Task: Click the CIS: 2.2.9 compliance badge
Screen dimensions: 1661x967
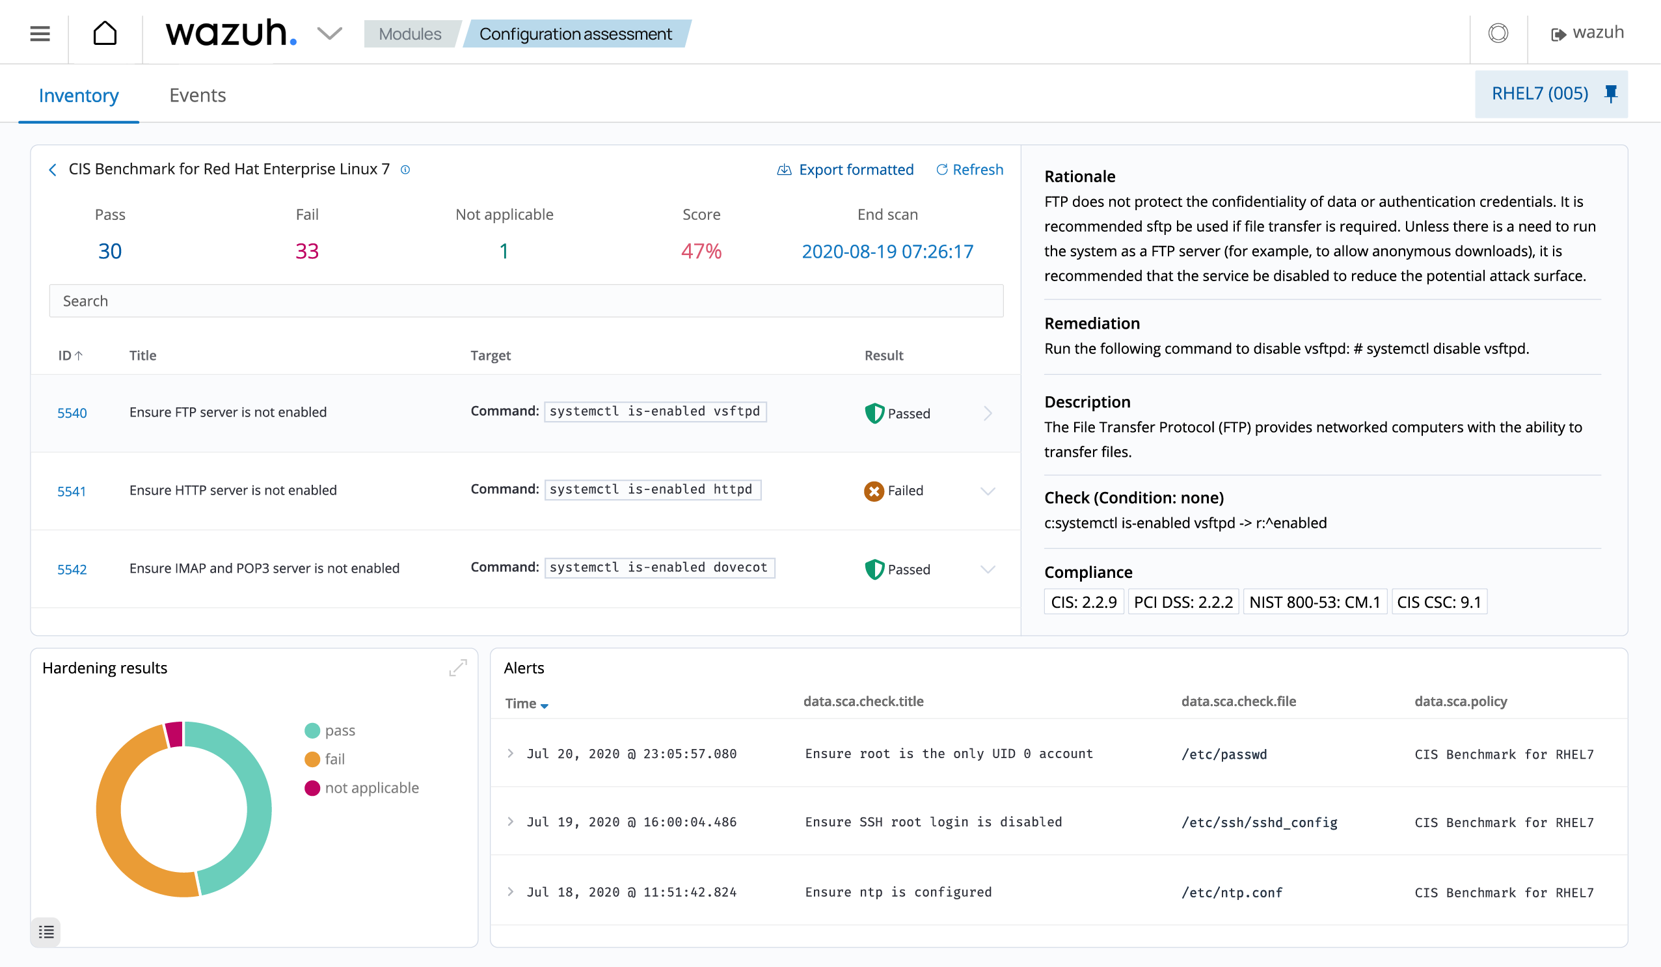Action: coord(1084,602)
